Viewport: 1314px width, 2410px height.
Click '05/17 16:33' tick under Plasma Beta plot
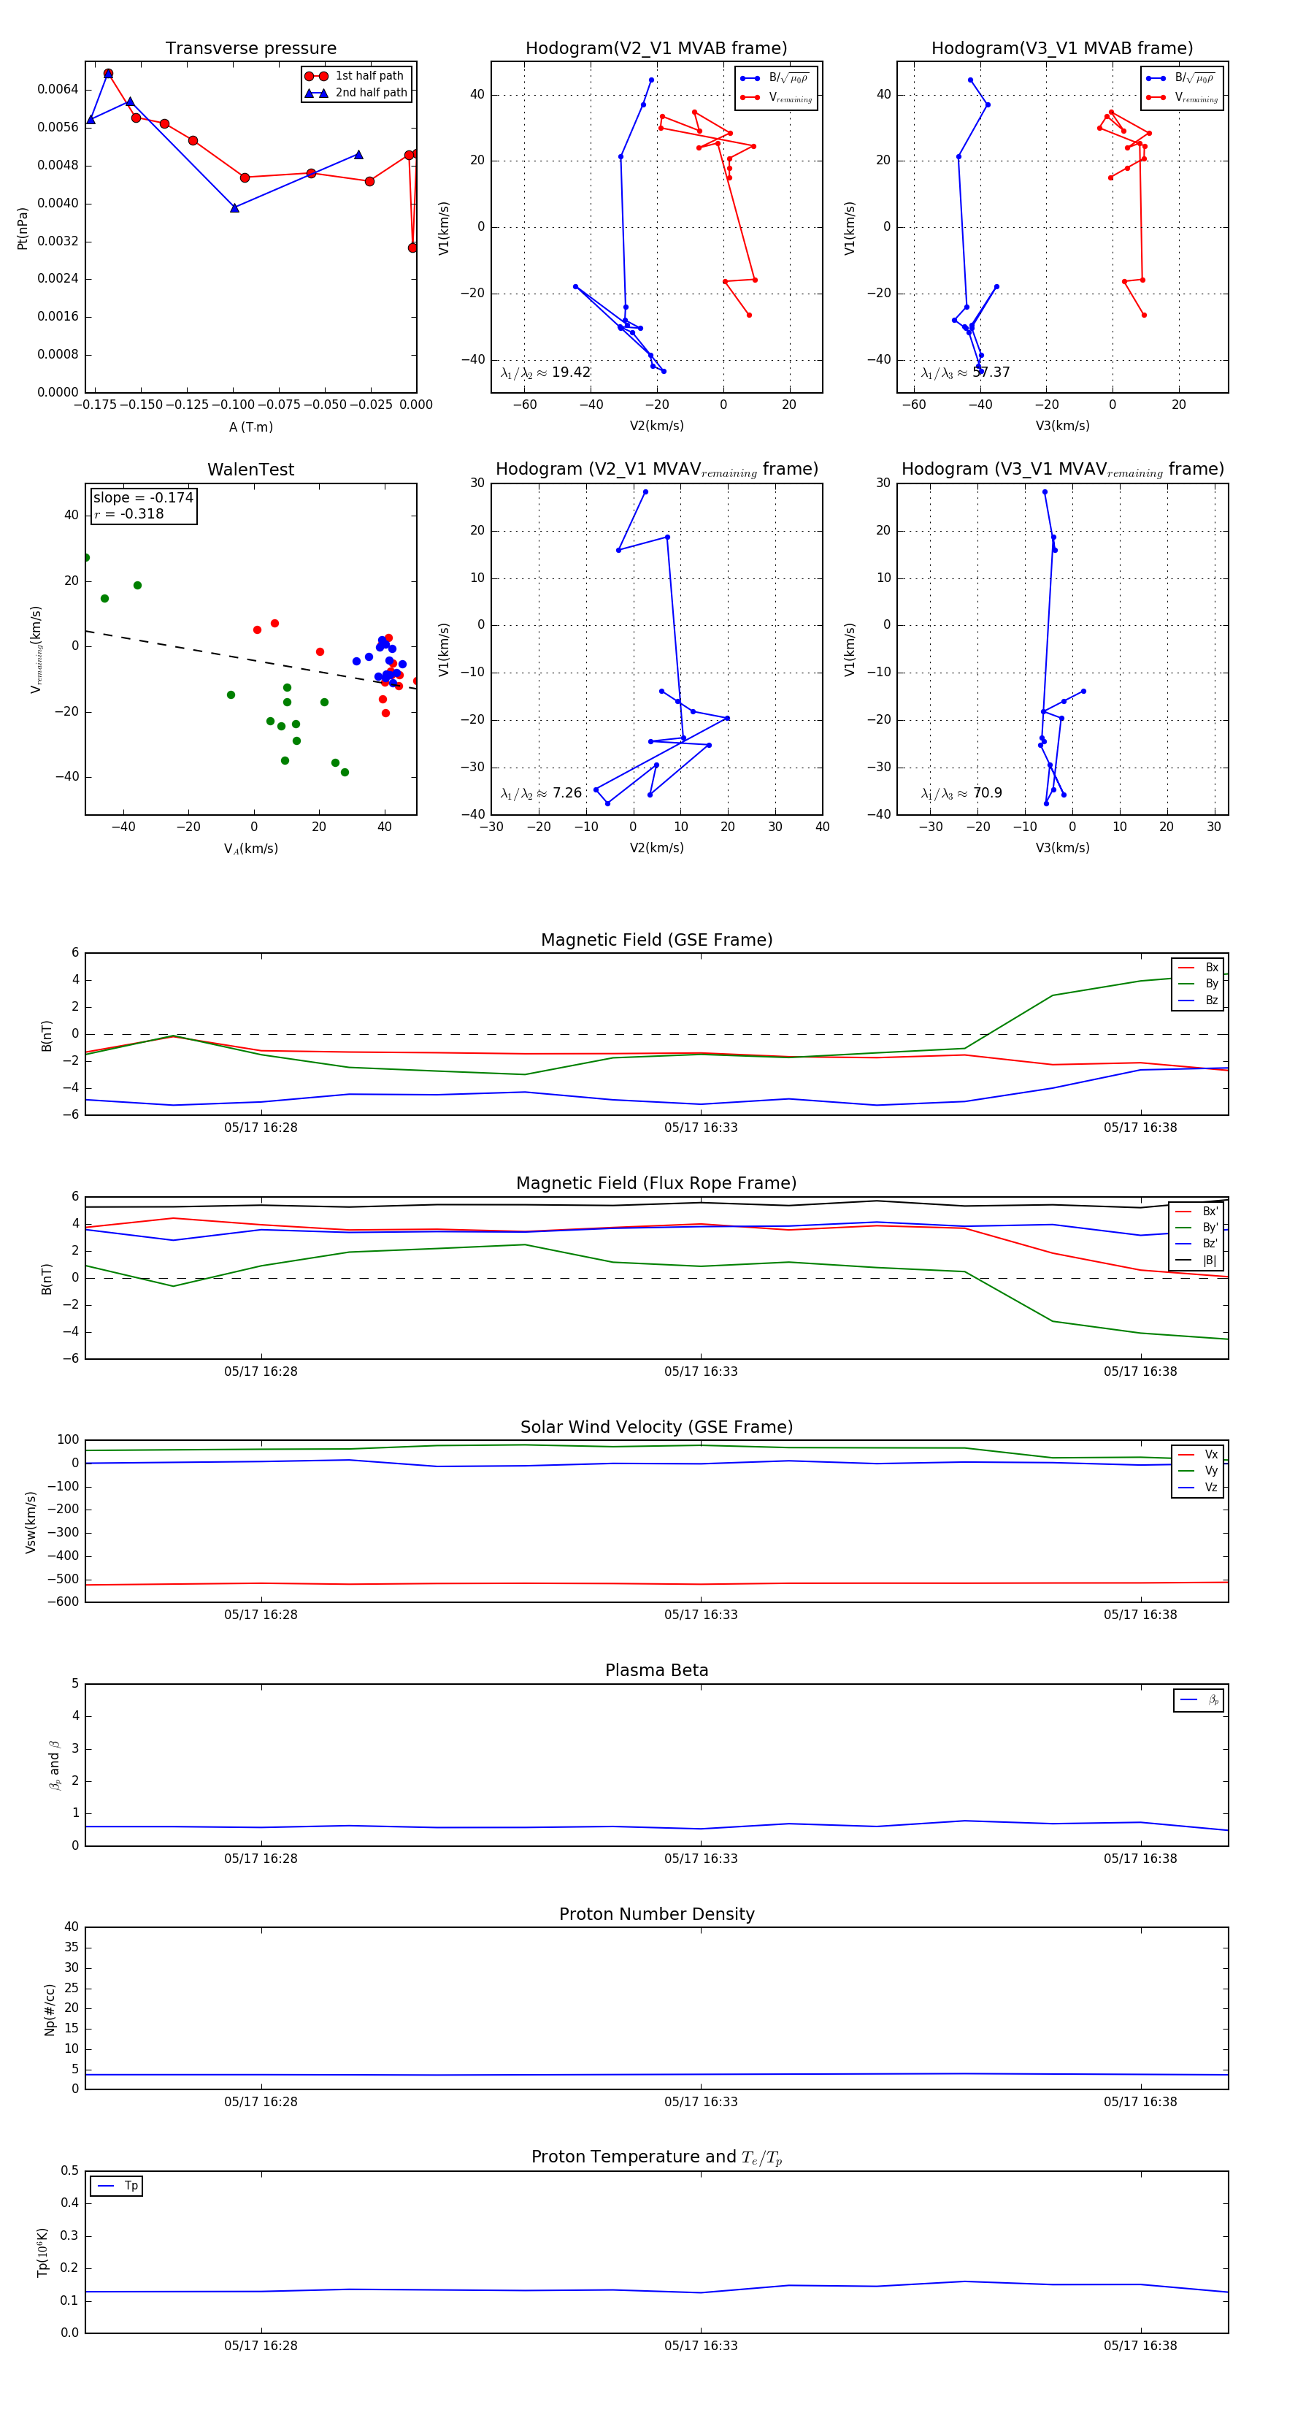pos(701,1859)
